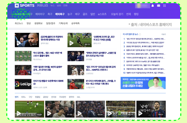
Task: Open the mail envelope icon
Action: point(158,6)
